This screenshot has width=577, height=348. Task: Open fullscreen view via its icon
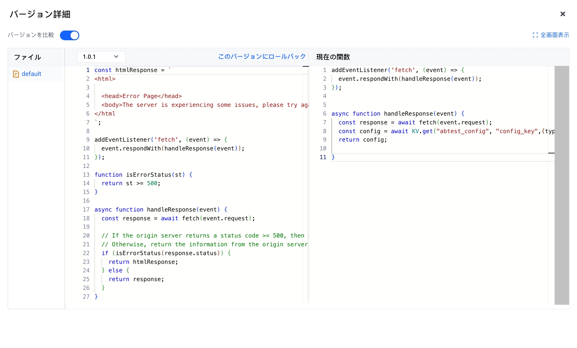pos(535,35)
